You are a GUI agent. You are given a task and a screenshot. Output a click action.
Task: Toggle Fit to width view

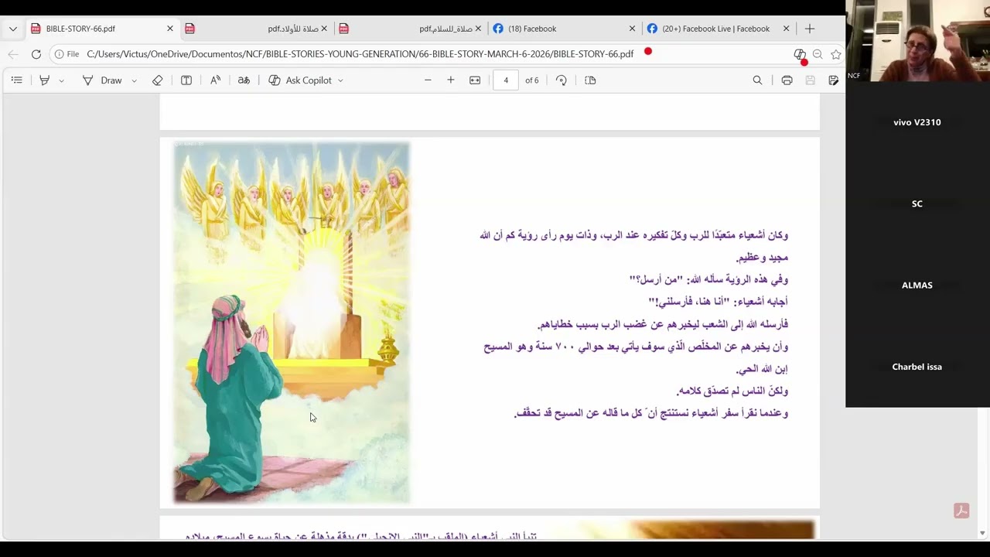pyautogui.click(x=475, y=80)
